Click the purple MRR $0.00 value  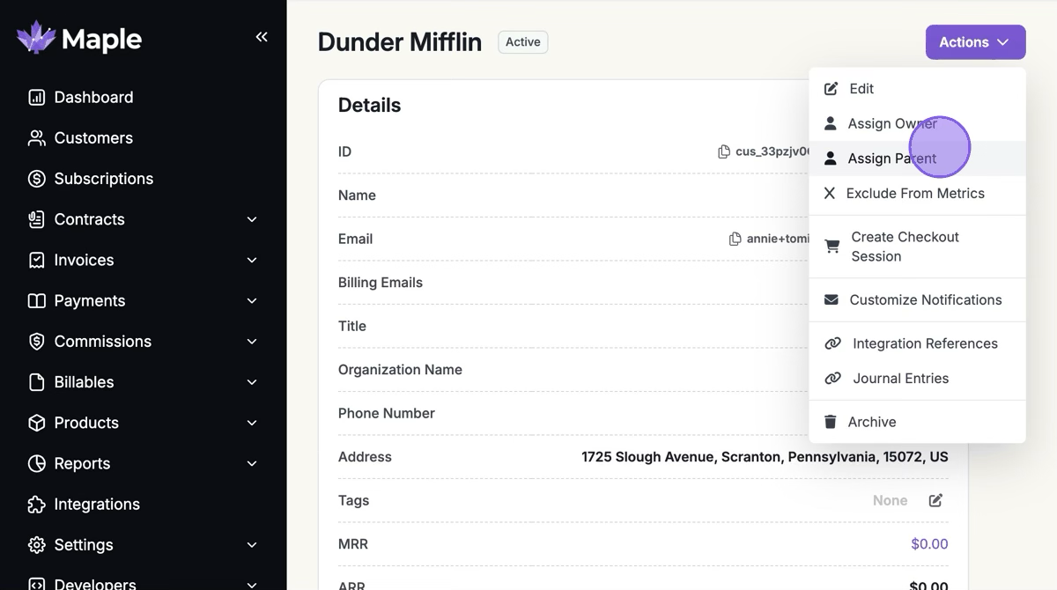pos(929,544)
